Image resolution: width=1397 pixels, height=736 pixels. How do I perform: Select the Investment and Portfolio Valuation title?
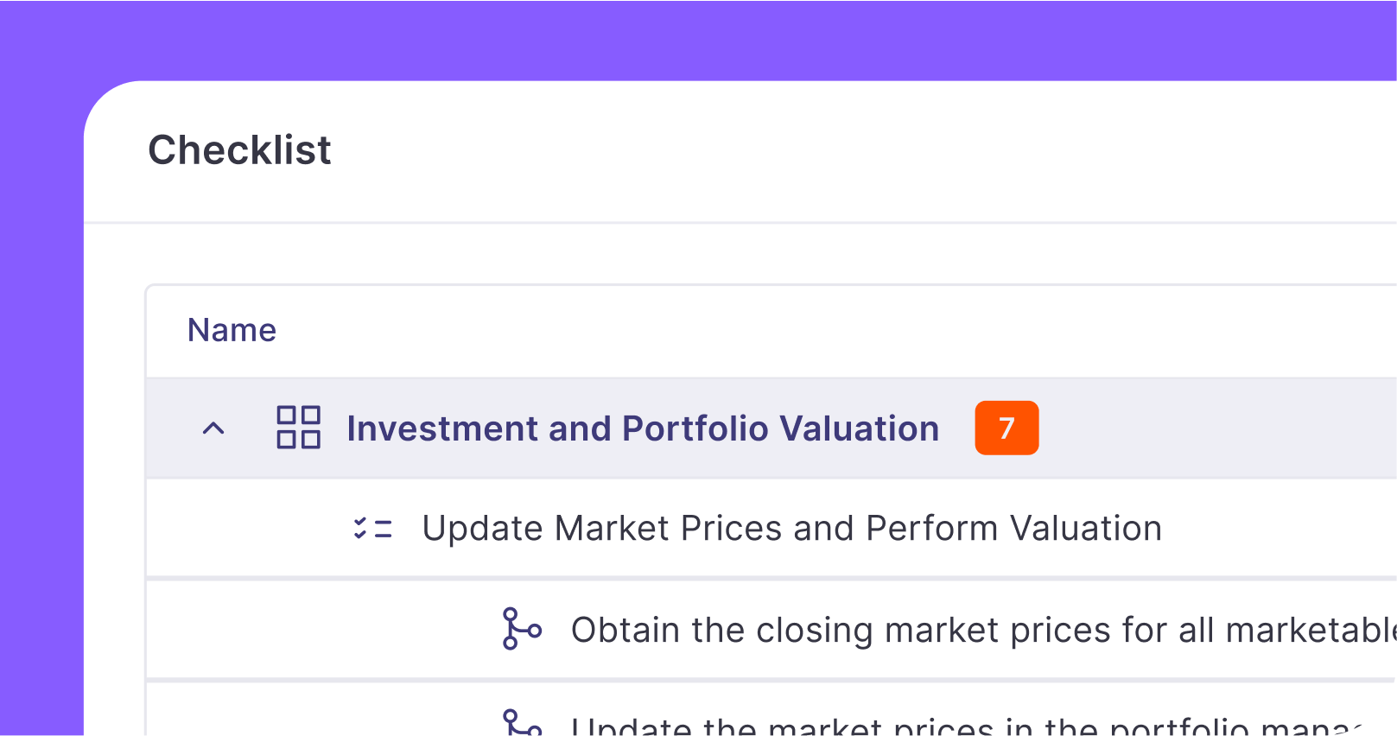643,428
